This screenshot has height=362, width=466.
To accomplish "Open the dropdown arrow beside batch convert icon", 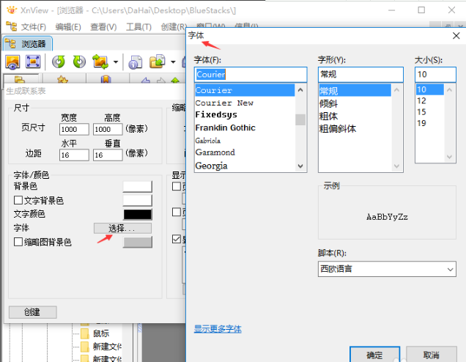I will 114,62.
